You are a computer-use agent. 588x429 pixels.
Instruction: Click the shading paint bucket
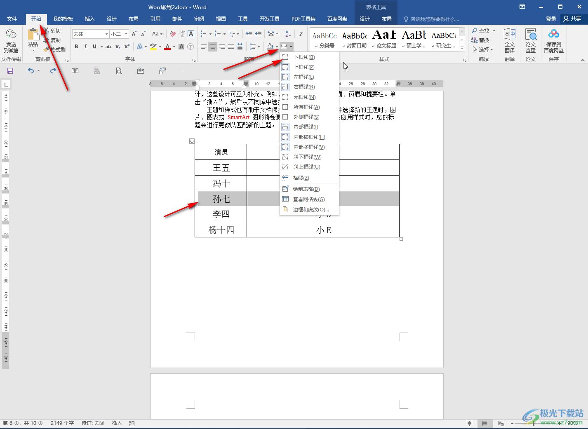[270, 47]
